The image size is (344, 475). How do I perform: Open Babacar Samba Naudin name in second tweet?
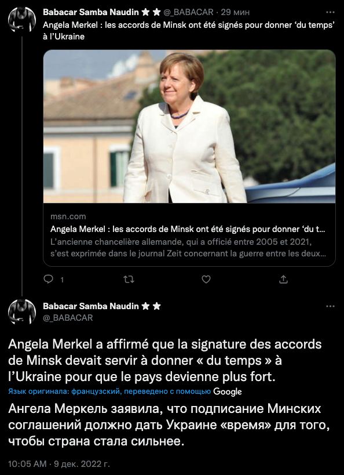click(91, 306)
